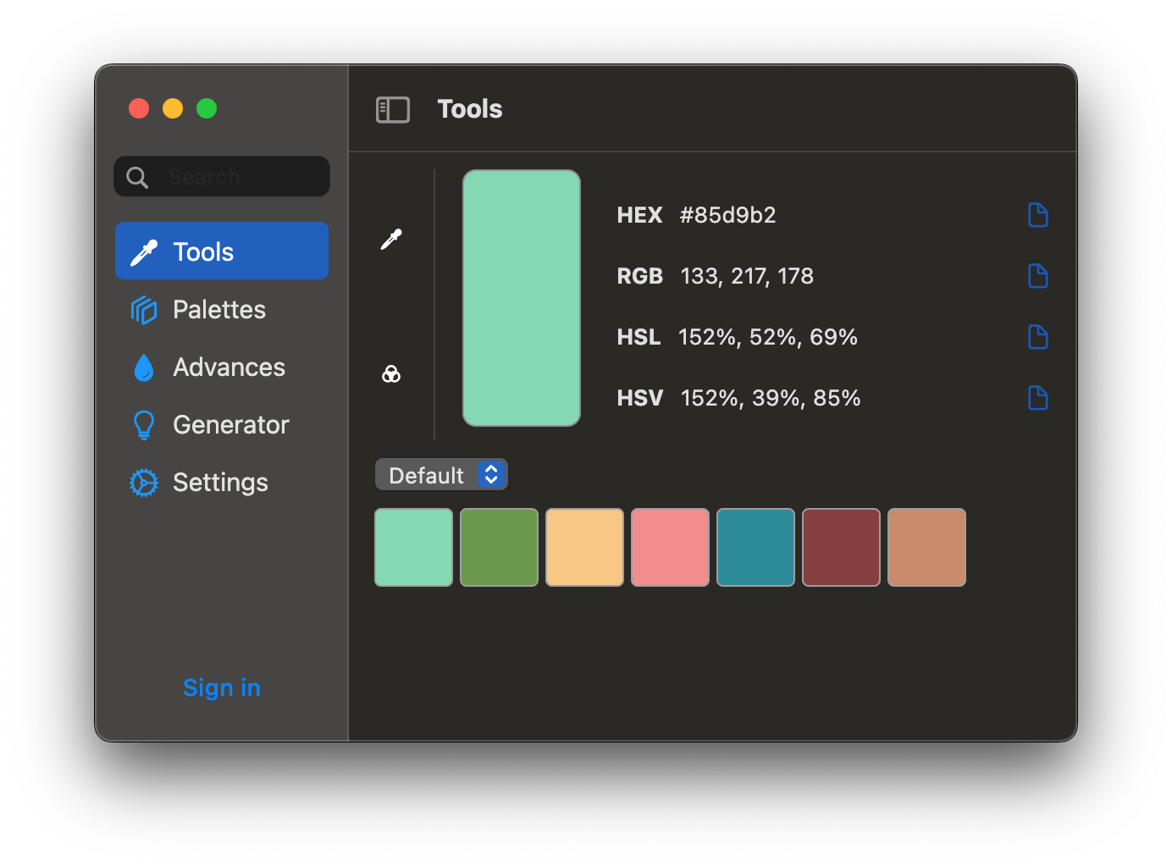
Task: Click the overlapping circles color mixer icon
Action: coord(391,373)
